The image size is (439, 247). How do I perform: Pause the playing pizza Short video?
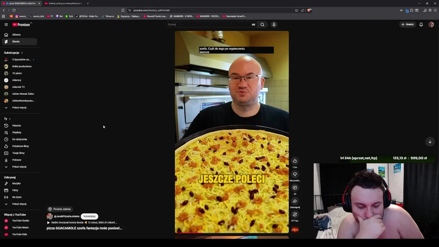(x=232, y=132)
